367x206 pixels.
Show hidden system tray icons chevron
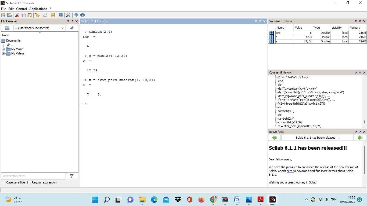[x=306, y=200]
